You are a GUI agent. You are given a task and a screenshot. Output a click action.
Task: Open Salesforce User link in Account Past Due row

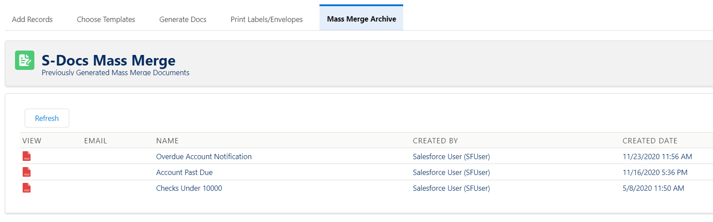(x=451, y=172)
